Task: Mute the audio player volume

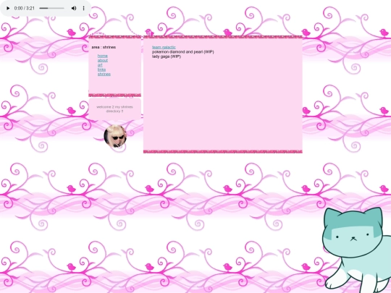Action: pos(74,8)
